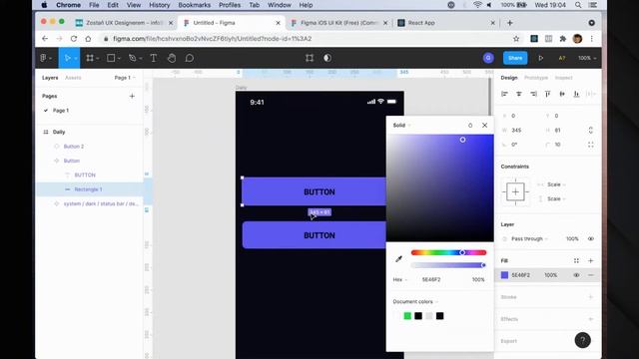This screenshot has width=639, height=359.
Task: Open Document colors dropdown
Action: tap(415, 301)
